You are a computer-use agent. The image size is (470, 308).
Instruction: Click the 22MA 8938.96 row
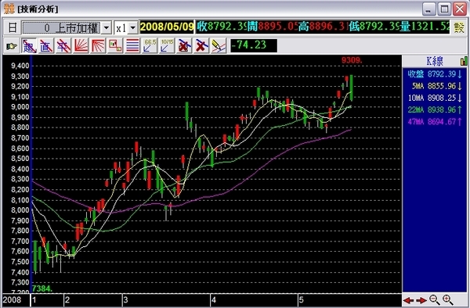(x=435, y=110)
